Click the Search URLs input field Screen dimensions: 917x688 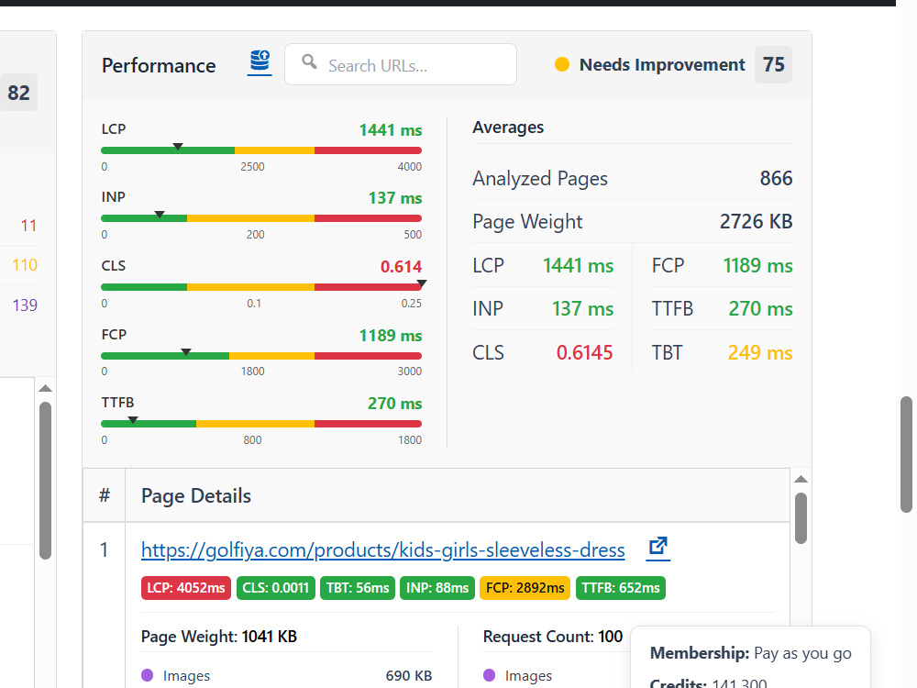(401, 64)
